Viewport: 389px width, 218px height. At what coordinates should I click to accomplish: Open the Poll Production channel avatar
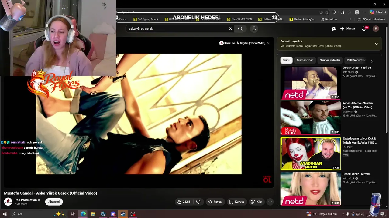pos(8,202)
